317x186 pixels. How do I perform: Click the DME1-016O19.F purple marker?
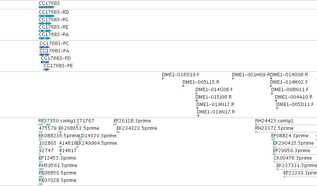click(163, 78)
